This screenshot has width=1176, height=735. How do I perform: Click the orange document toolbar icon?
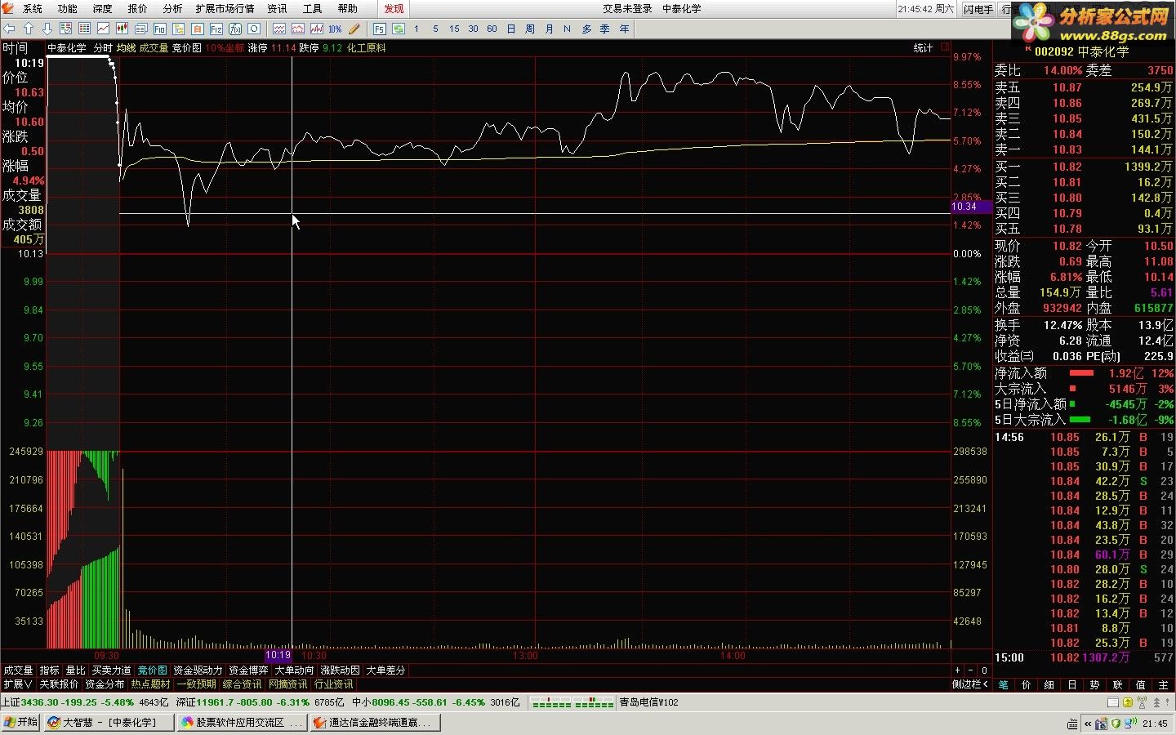tap(198, 29)
